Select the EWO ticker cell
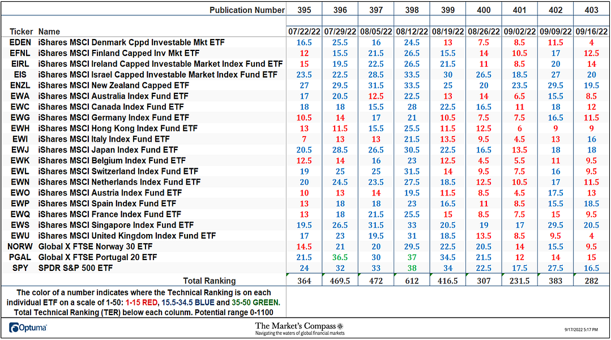The width and height of the screenshot is (611, 340). tap(20, 193)
